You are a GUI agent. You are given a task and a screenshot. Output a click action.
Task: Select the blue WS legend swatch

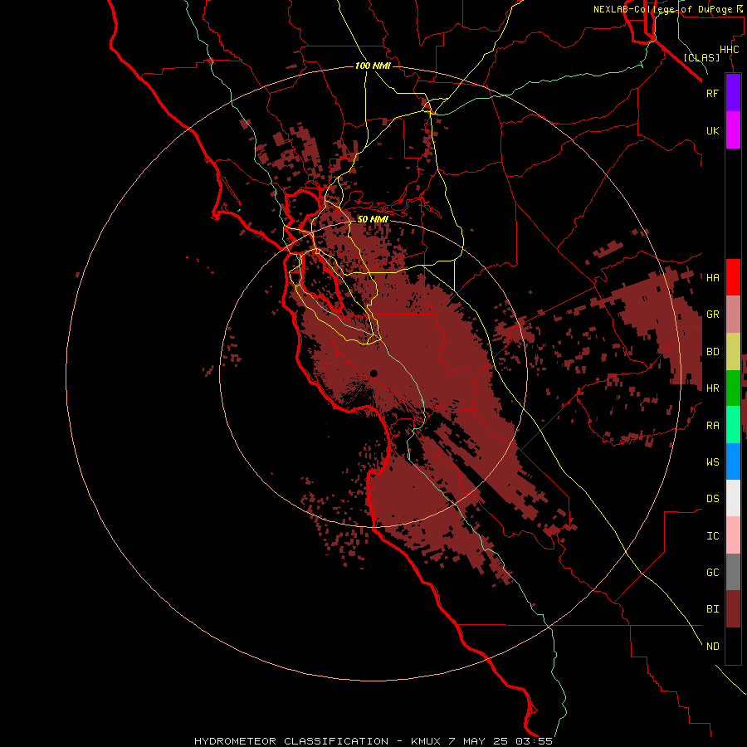(x=733, y=461)
